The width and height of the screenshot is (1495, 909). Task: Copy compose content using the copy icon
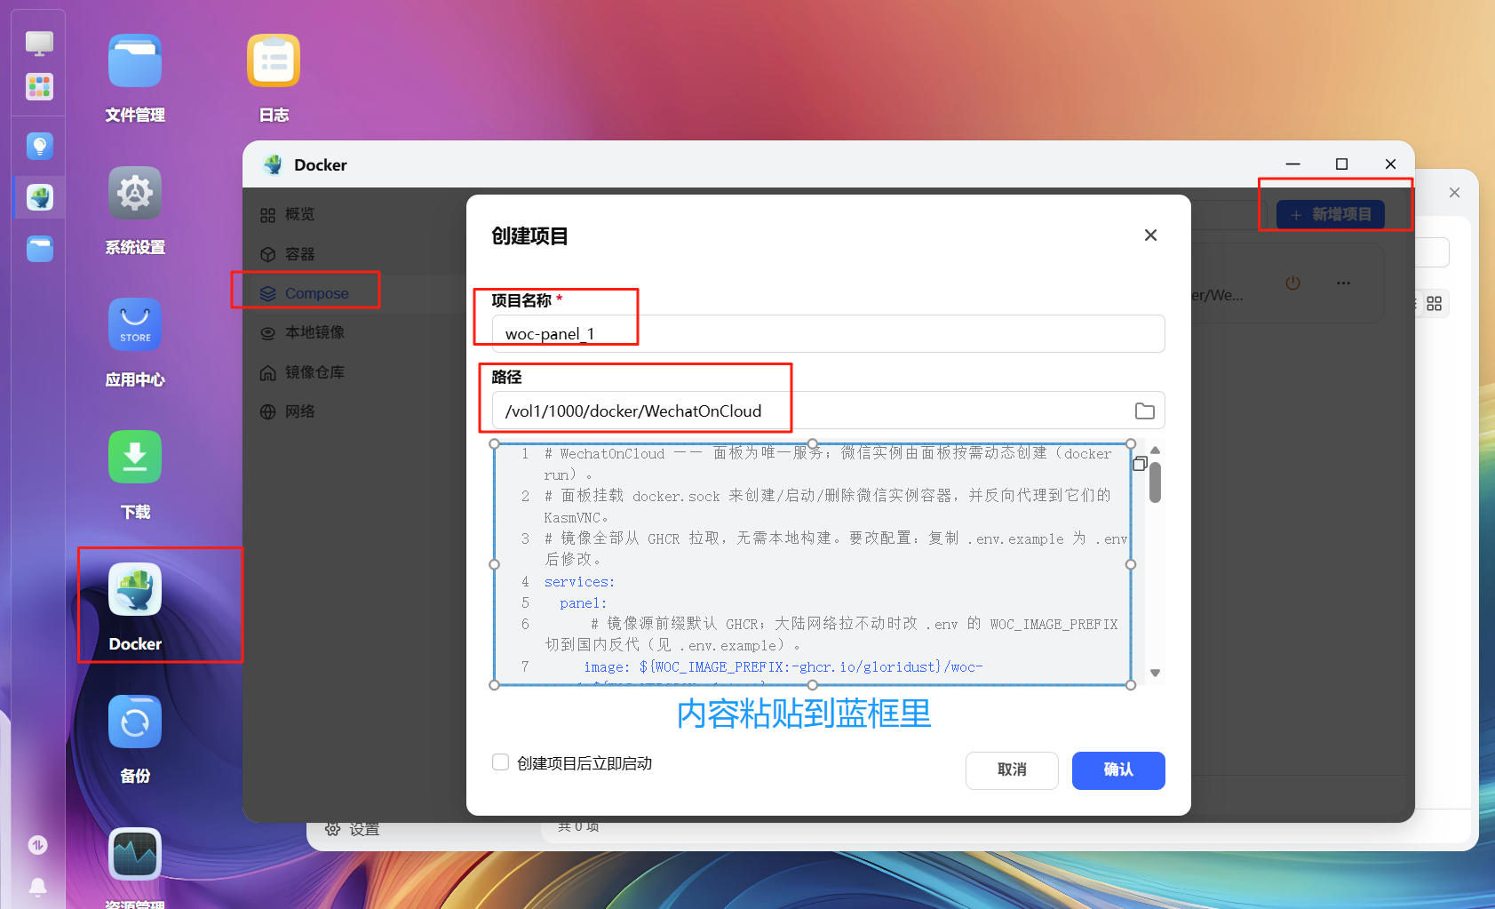(x=1140, y=463)
